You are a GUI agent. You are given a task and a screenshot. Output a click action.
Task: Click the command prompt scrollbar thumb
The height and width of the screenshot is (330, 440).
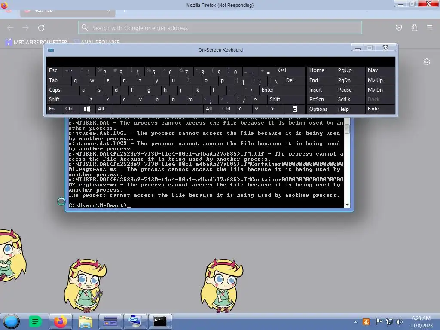(x=347, y=128)
